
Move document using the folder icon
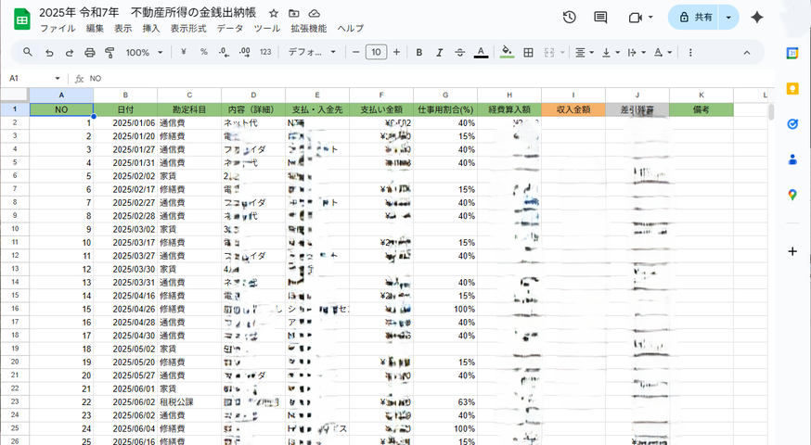(294, 13)
